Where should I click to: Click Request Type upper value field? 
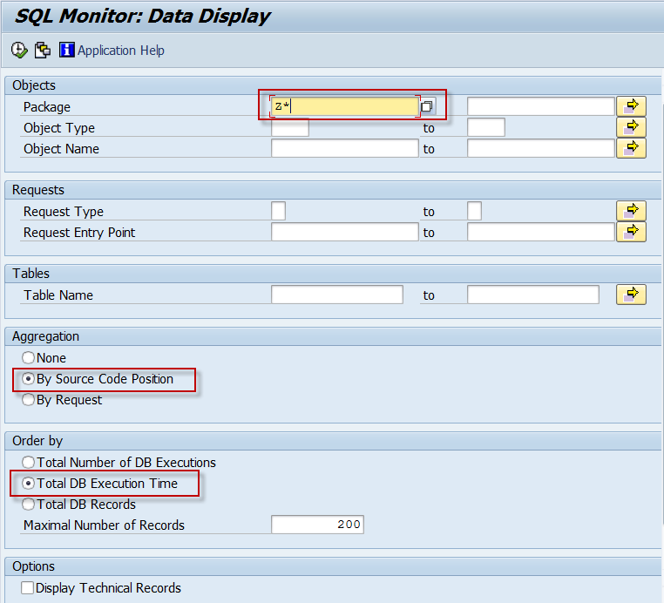click(474, 211)
